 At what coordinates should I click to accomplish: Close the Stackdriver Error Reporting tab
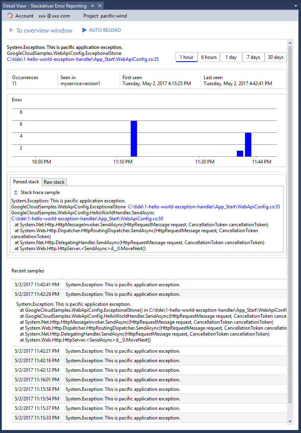click(99, 6)
